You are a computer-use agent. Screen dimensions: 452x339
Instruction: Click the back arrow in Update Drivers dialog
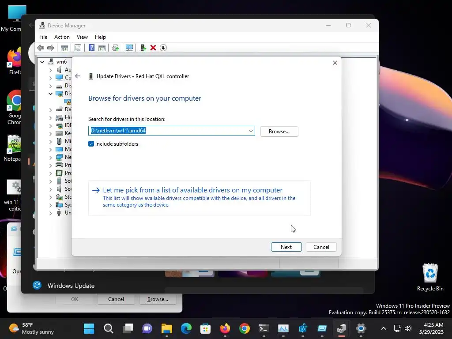pyautogui.click(x=78, y=76)
